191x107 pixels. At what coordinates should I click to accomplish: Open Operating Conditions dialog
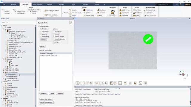52,11
